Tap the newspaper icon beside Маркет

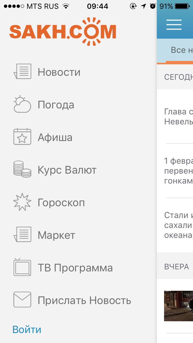[x=23, y=234]
